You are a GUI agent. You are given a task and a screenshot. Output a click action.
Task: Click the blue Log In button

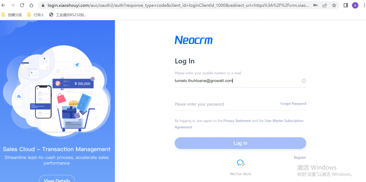tap(240, 143)
